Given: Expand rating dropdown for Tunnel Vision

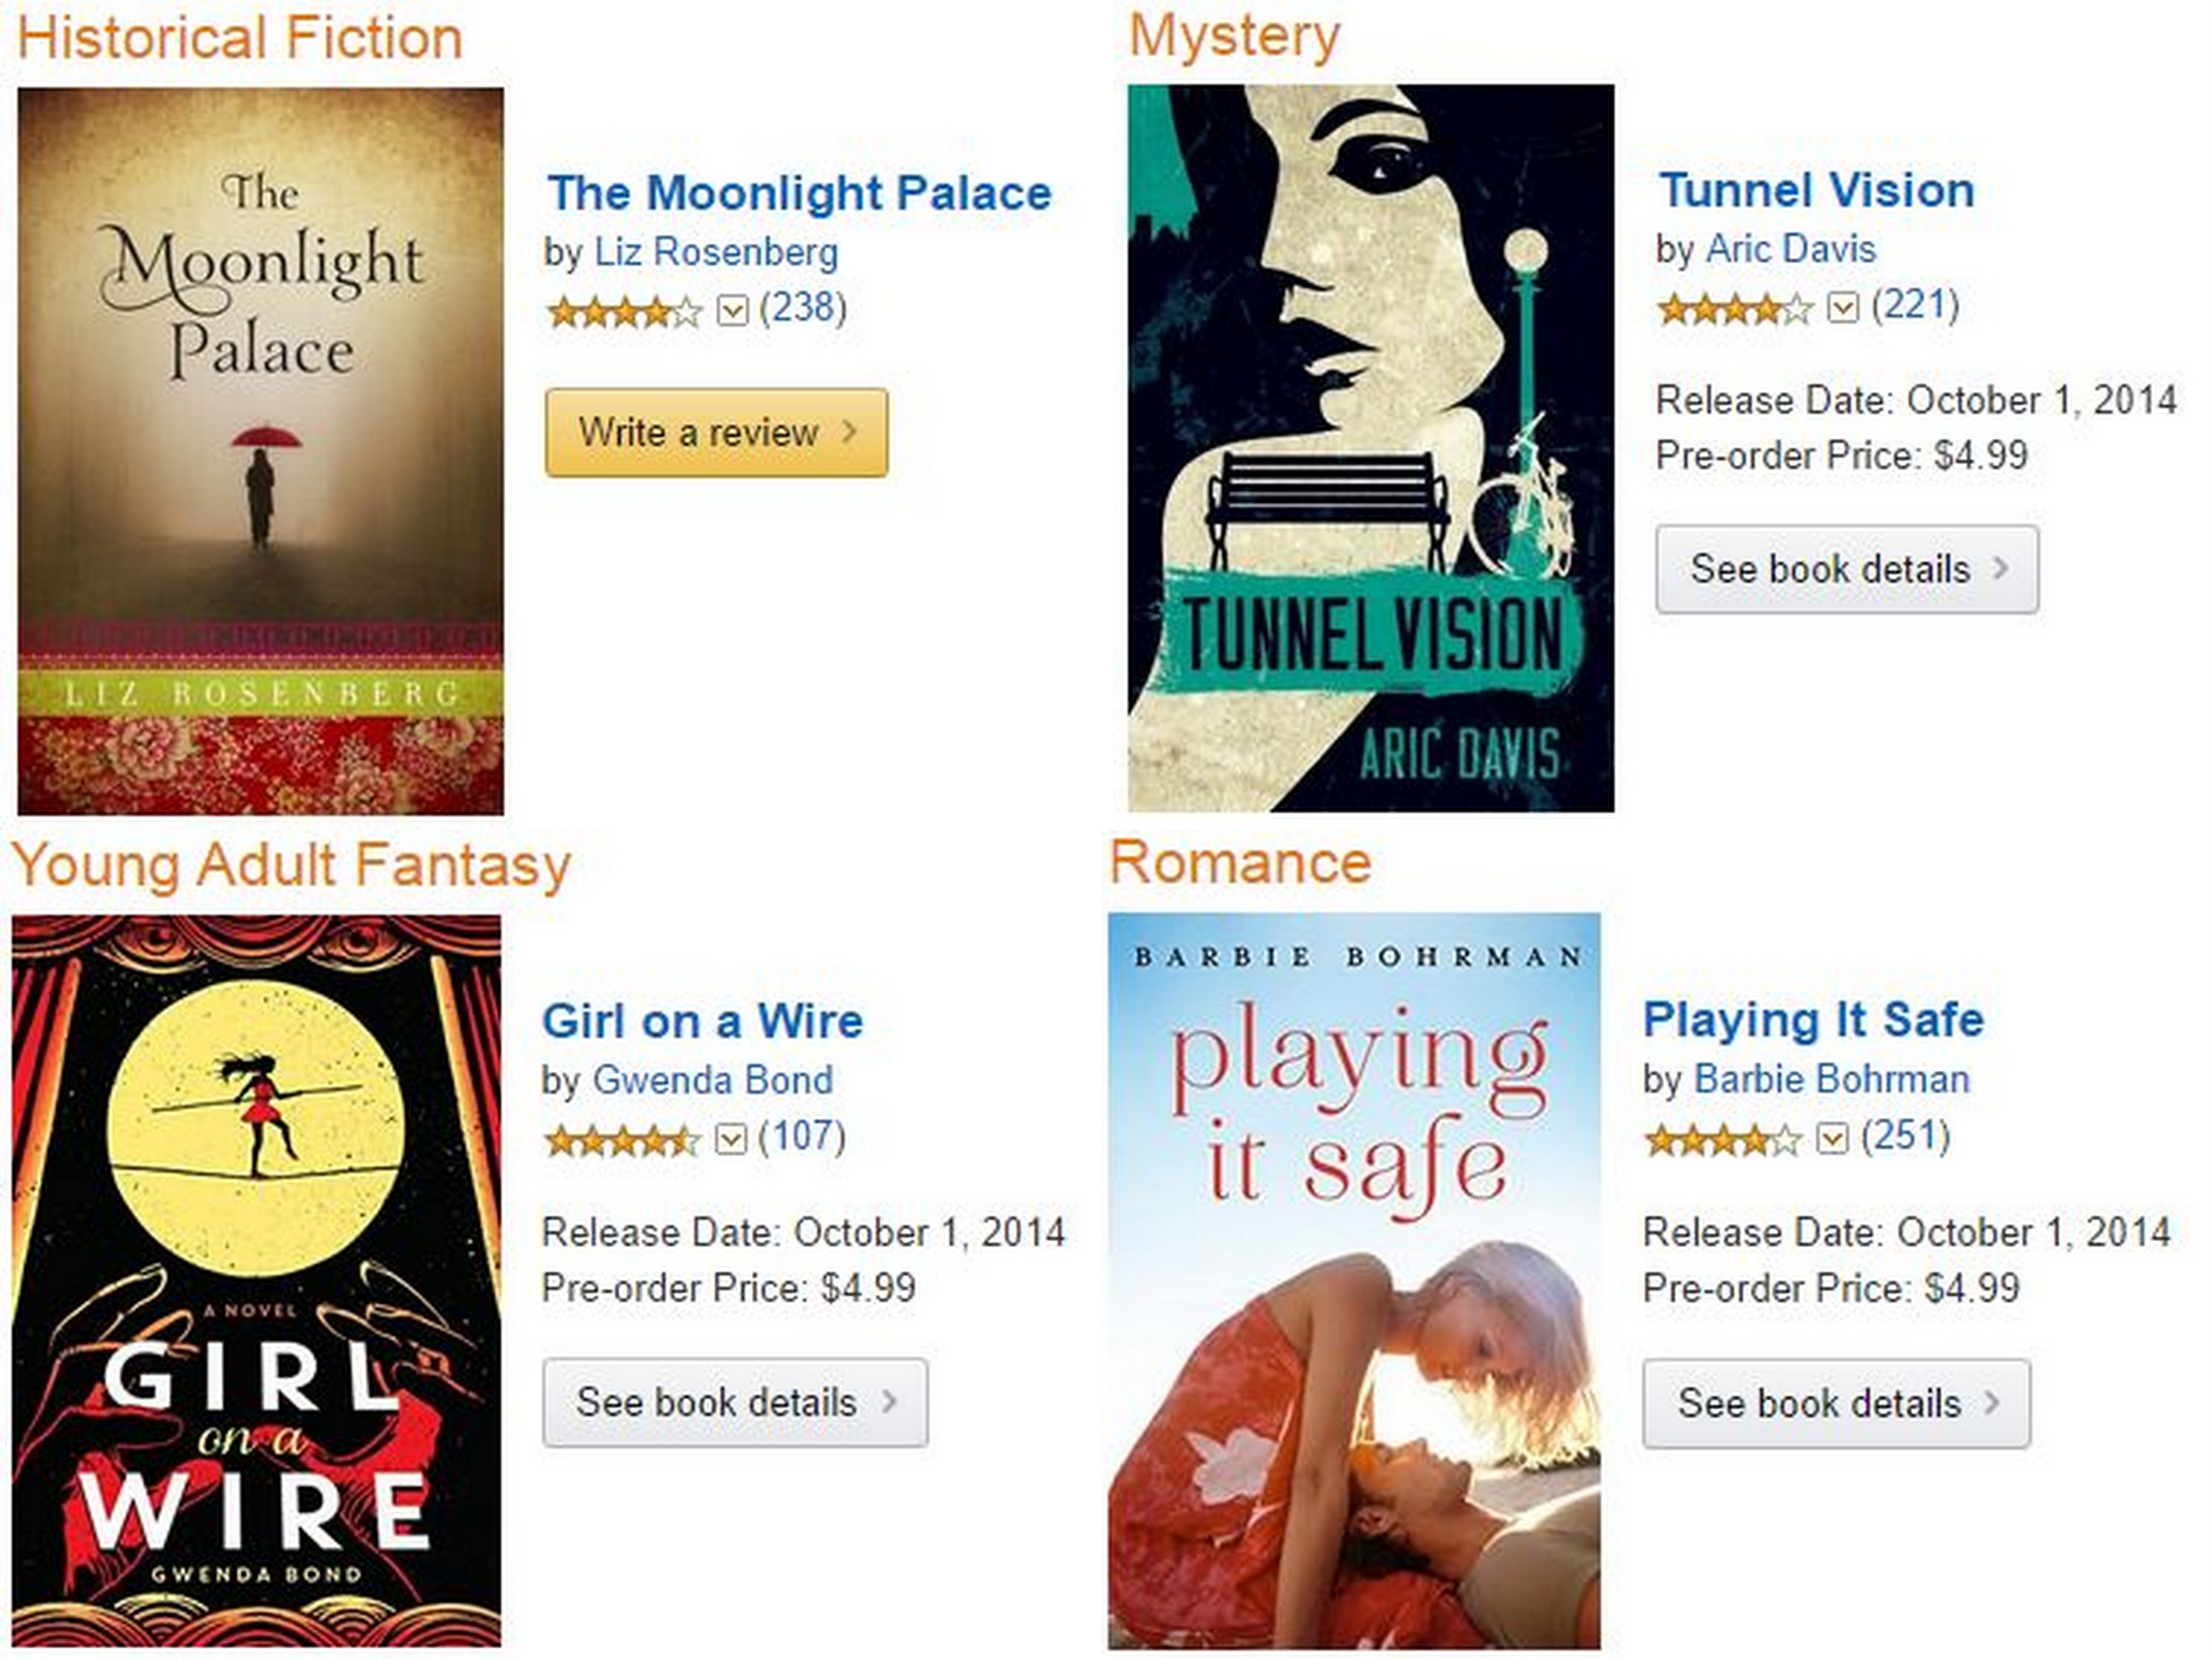Looking at the screenshot, I should tap(1843, 308).
